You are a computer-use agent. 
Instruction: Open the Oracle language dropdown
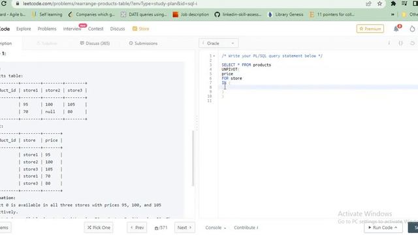coord(218,43)
